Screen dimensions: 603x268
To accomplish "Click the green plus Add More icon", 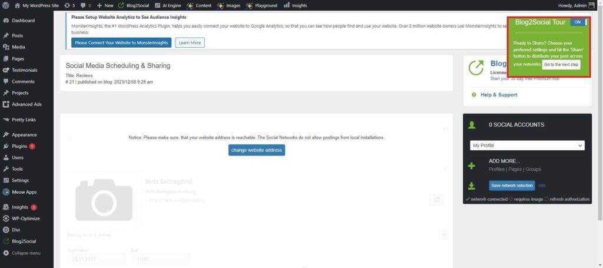I will 471,166.
